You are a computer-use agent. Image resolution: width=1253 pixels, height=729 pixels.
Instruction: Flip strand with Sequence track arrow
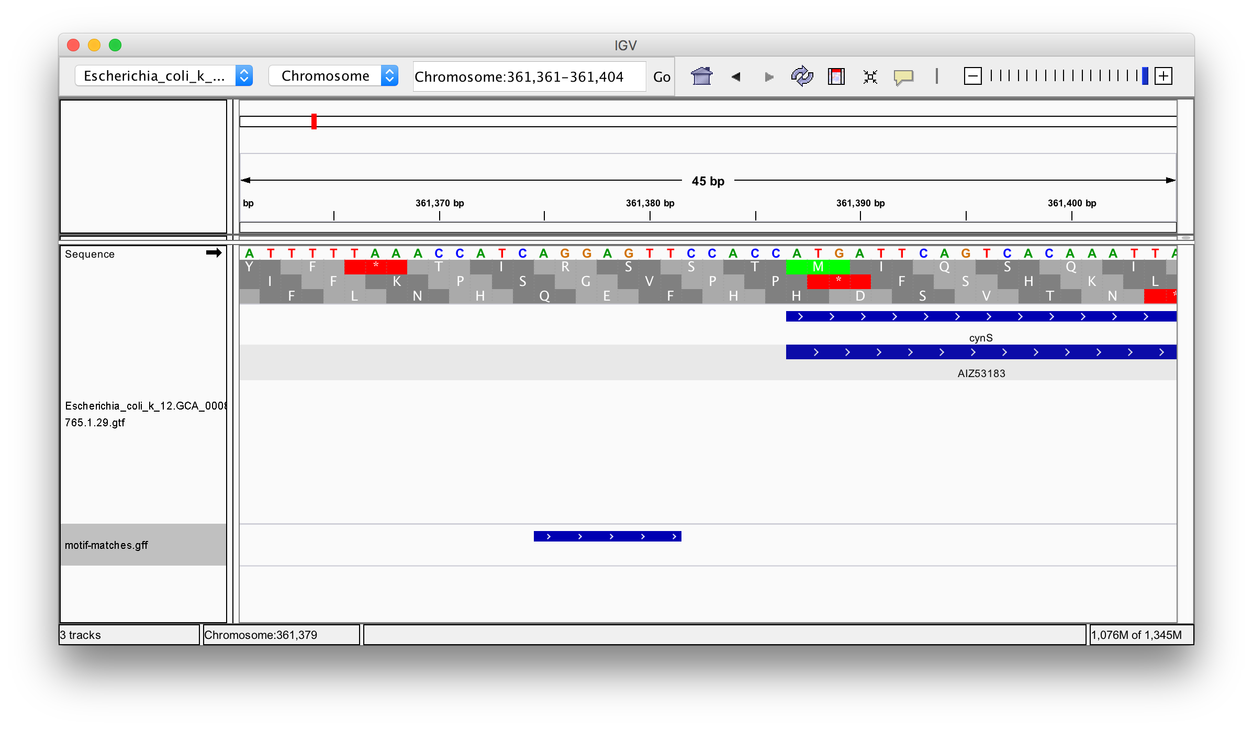click(214, 253)
